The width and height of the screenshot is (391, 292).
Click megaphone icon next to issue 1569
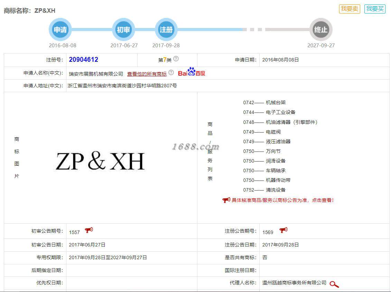pyautogui.click(x=283, y=230)
